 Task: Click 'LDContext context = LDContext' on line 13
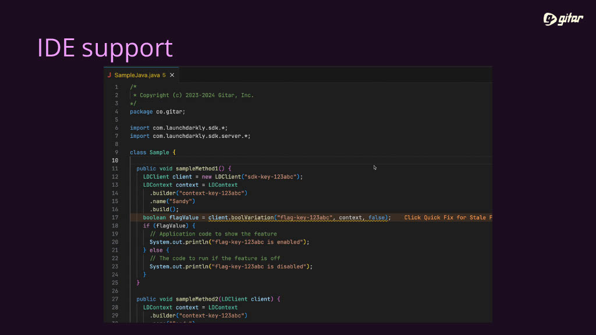pyautogui.click(x=190, y=185)
